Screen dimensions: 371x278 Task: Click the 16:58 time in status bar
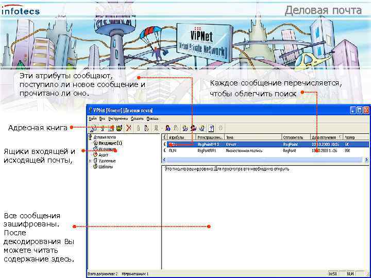point(333,274)
